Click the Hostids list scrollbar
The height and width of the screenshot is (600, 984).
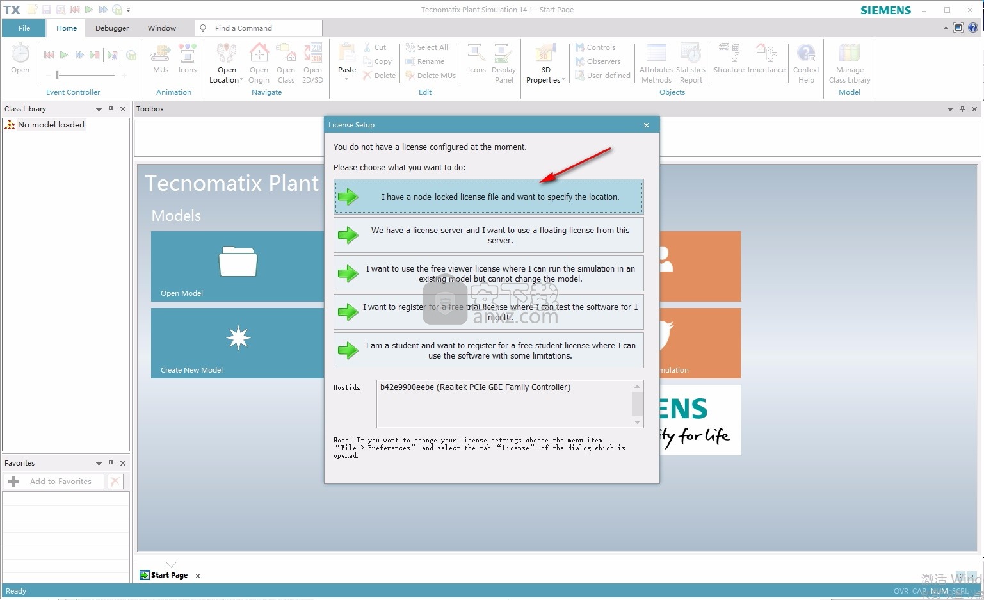[x=637, y=404]
